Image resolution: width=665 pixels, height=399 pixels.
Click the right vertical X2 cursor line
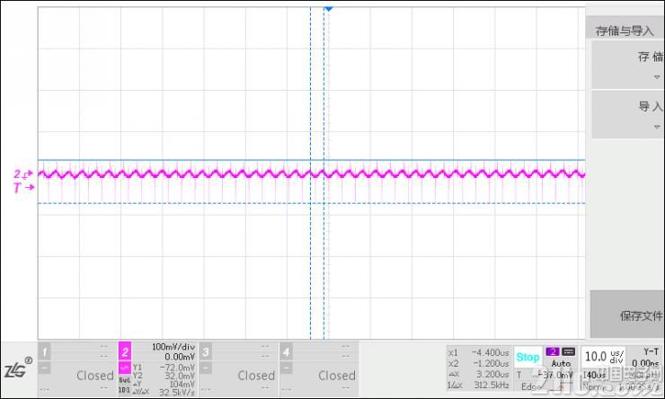pyautogui.click(x=324, y=173)
